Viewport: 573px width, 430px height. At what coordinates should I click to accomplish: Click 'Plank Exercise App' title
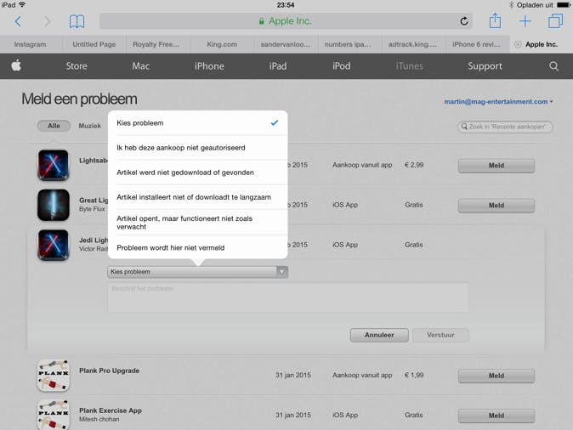111,410
